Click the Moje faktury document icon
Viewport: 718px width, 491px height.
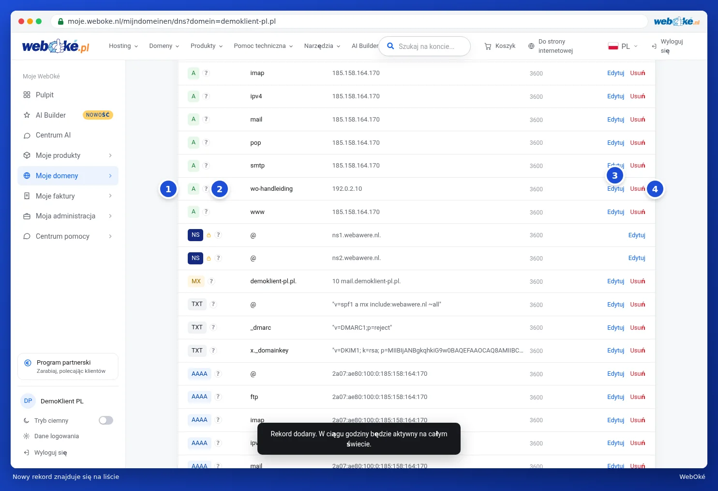tap(27, 196)
